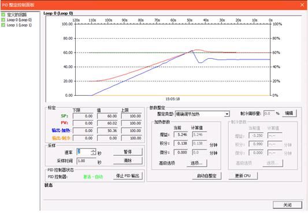Click the 启动自整定 button
308x213 pixels.
coord(207,175)
